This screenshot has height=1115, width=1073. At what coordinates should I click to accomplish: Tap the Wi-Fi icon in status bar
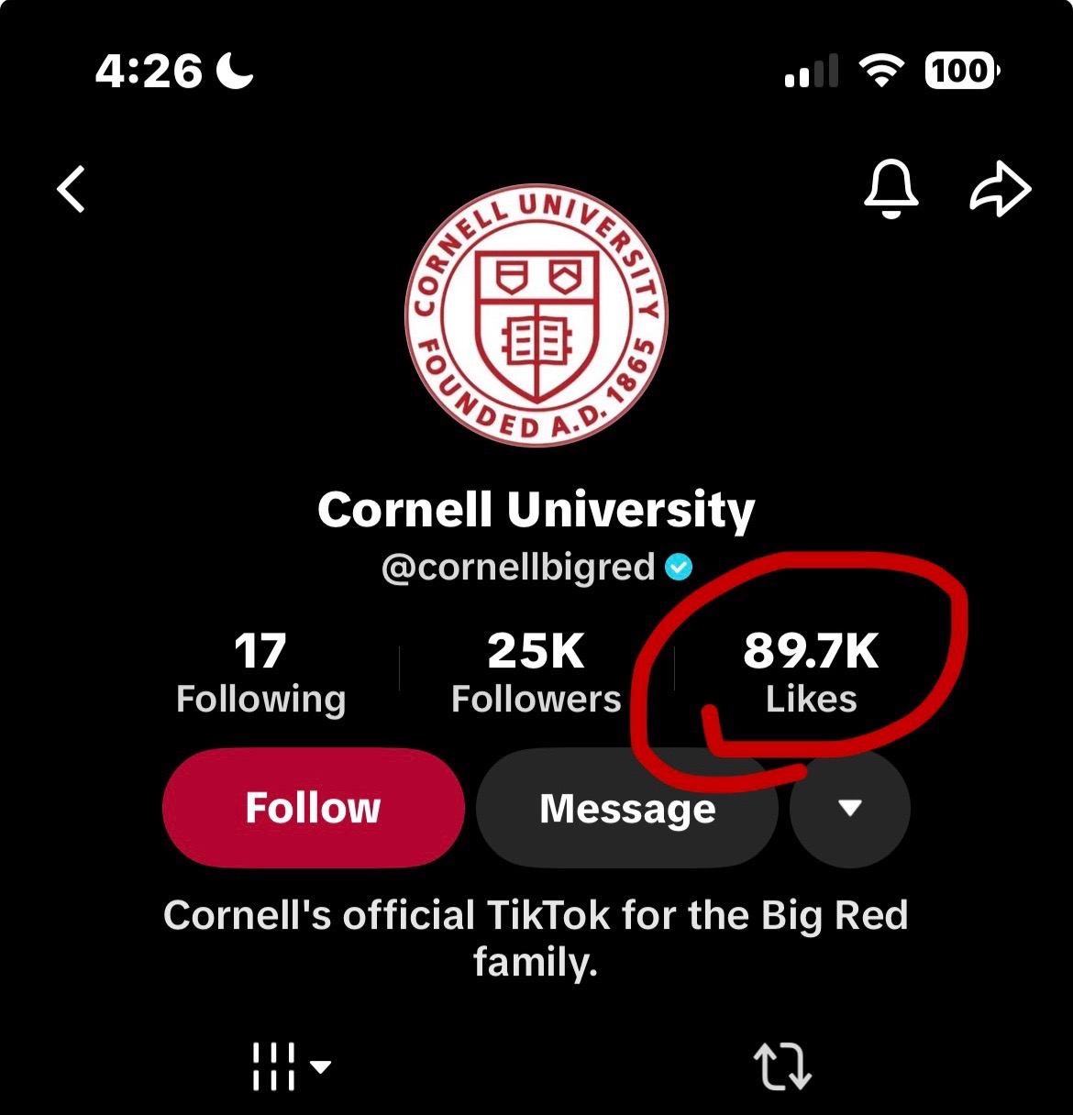click(x=881, y=71)
